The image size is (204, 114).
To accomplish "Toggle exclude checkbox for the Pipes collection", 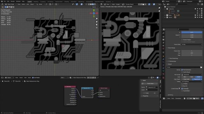I will pos(195,15).
